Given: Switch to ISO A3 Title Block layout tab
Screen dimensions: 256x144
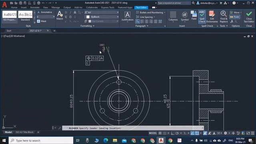Looking at the screenshot, I should [x=24, y=132].
